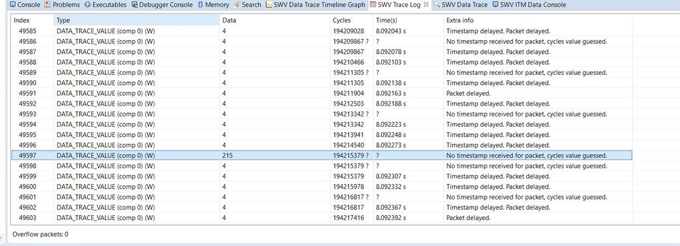Select trace row with index 49599

321,176
